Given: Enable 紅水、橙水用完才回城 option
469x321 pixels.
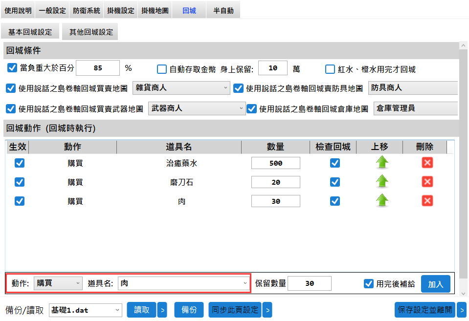Looking at the screenshot, I should pyautogui.click(x=330, y=69).
